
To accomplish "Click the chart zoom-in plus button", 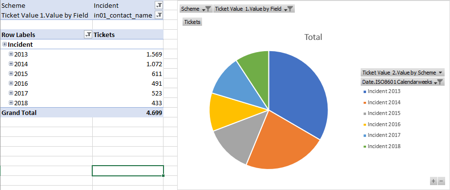I will (x=433, y=181).
